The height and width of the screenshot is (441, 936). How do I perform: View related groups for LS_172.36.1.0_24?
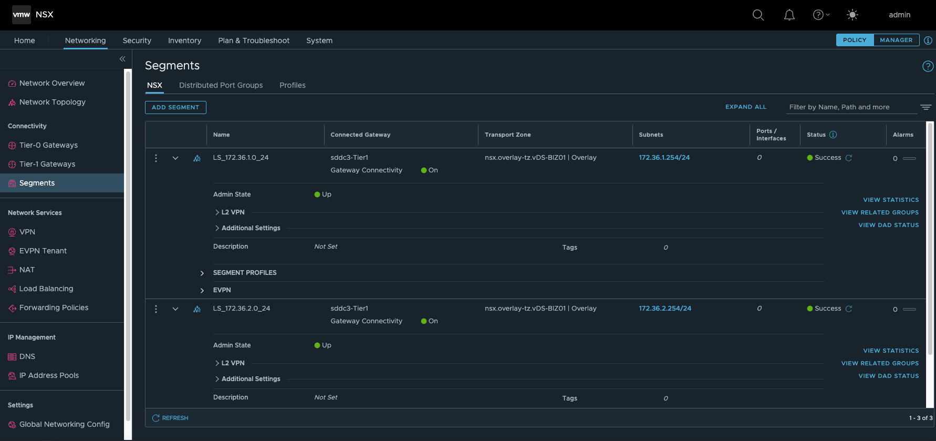pos(880,212)
